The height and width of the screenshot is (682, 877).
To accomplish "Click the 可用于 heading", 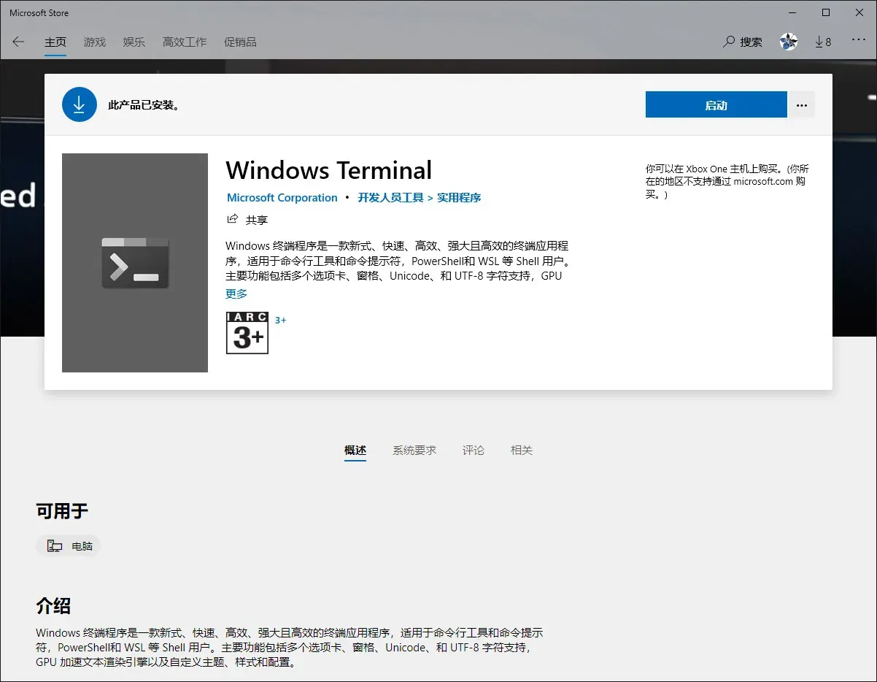I will pos(62,510).
